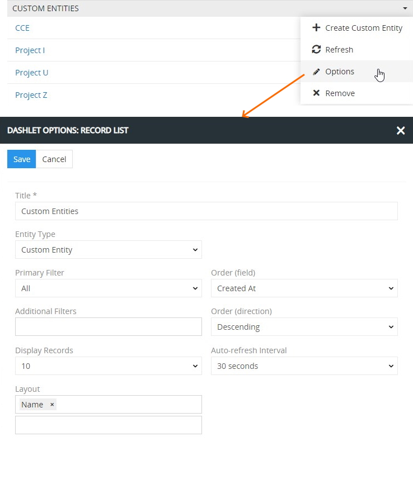The width and height of the screenshot is (413, 503).
Task: Choose Remove in the dashlet menu
Action: coord(357,93)
